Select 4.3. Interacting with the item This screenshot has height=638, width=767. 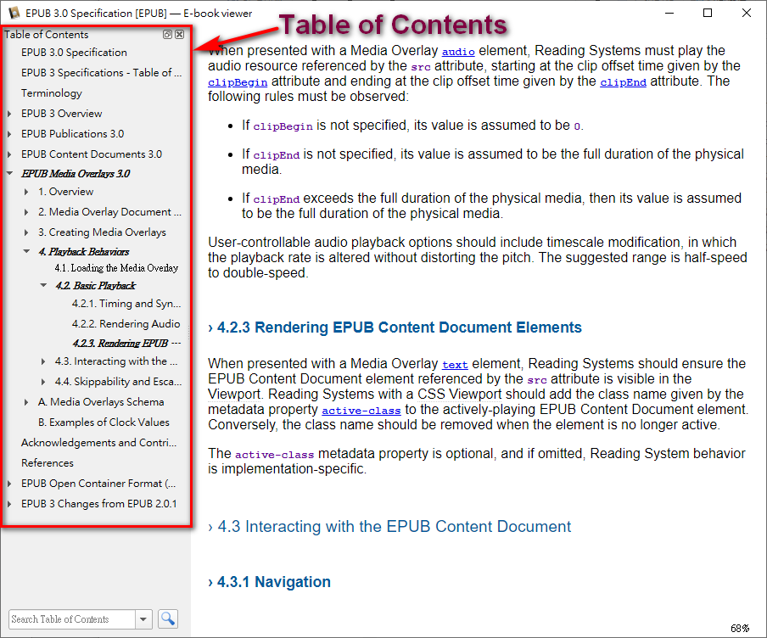point(116,361)
